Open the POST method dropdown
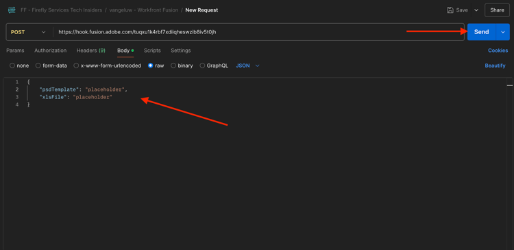This screenshot has height=250, width=514. 28,32
